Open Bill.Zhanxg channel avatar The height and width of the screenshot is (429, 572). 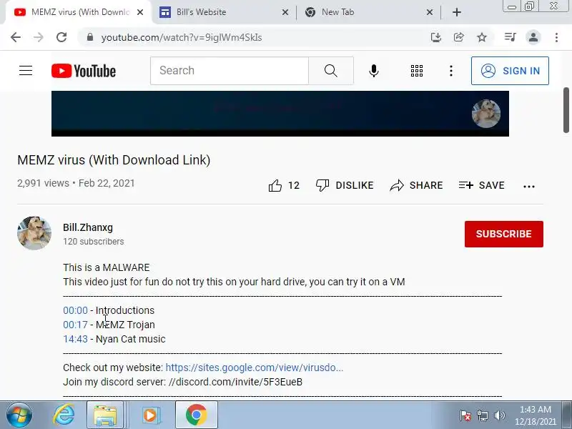[34, 233]
